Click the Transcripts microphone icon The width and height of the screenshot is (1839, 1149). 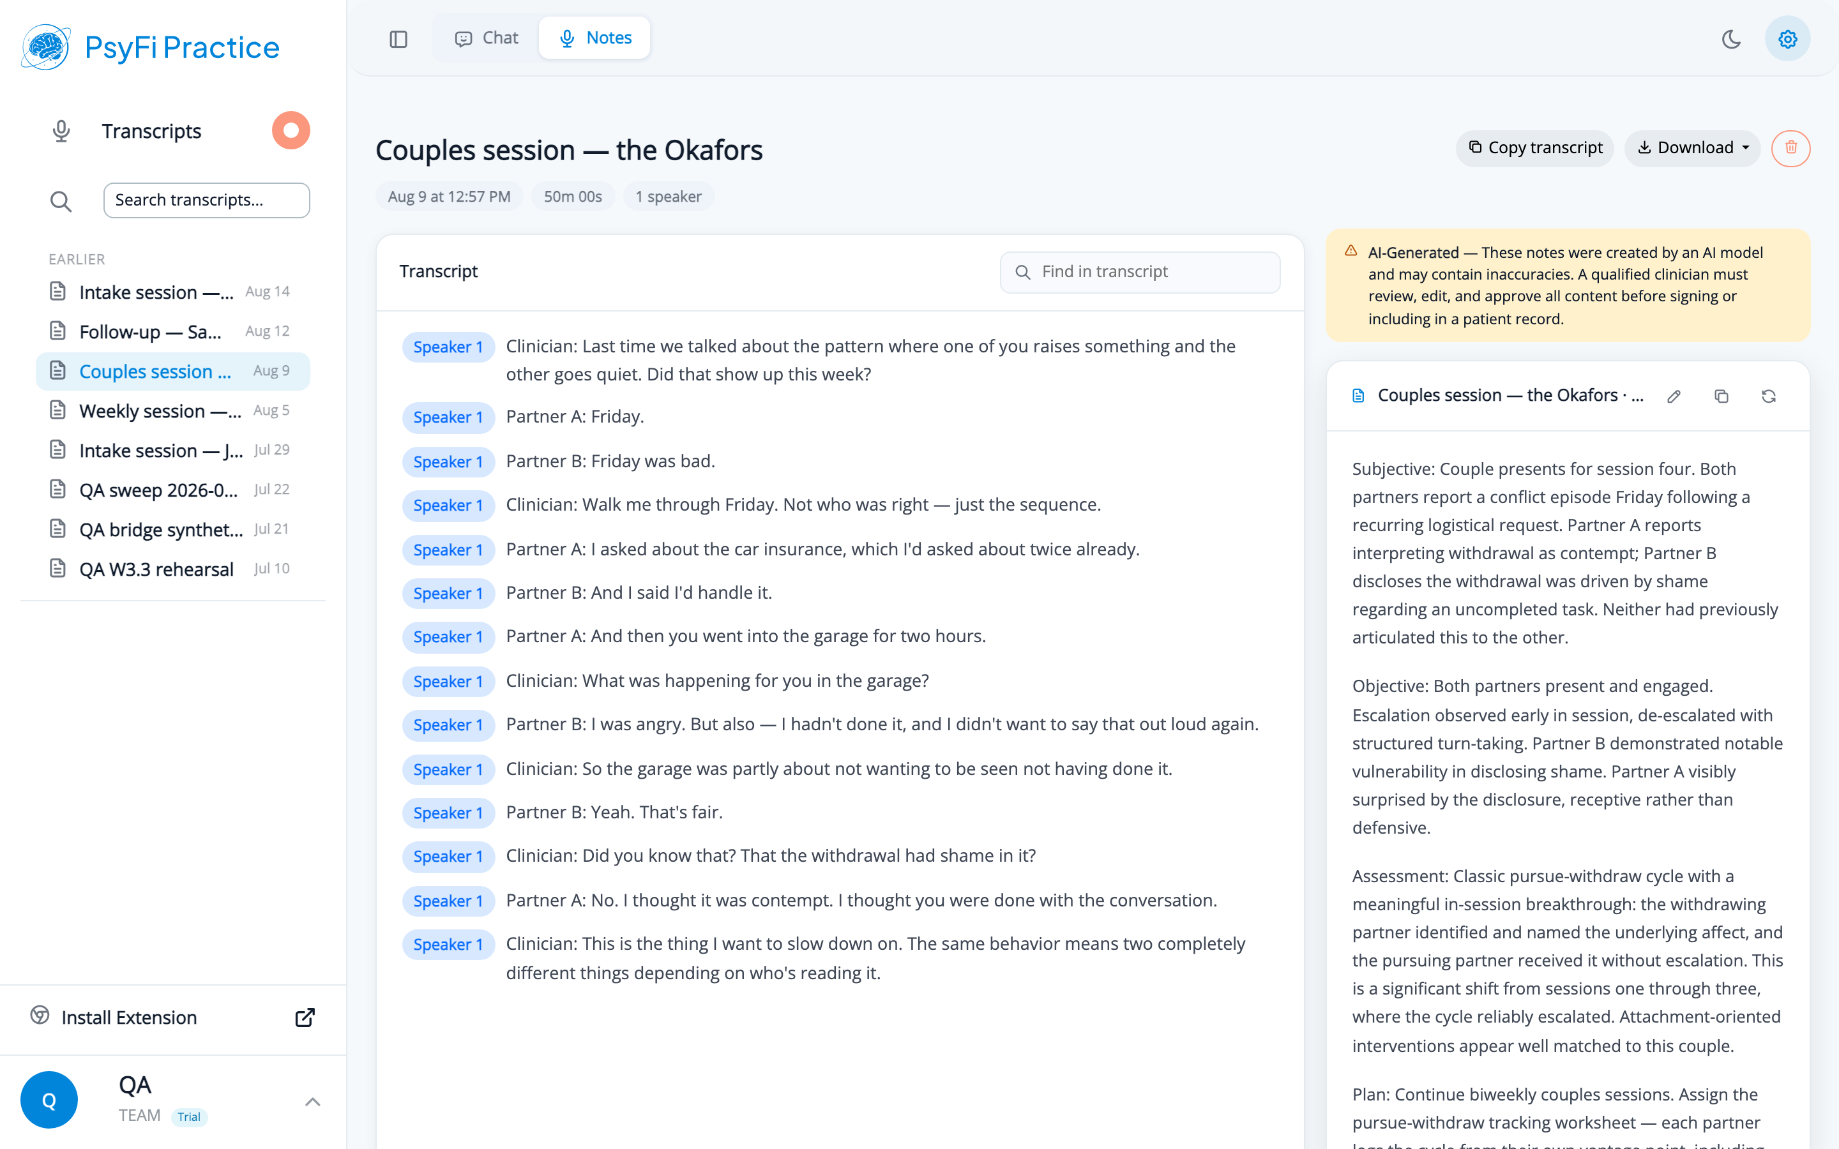[61, 131]
